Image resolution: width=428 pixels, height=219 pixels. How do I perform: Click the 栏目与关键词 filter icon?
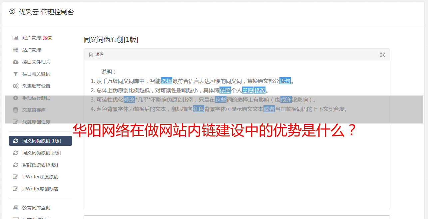point(15,74)
